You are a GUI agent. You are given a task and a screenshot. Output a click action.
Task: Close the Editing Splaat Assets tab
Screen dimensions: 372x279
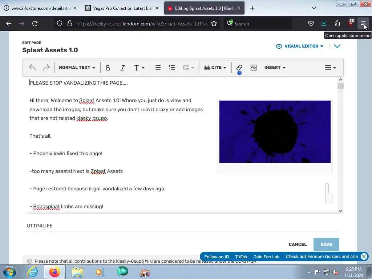point(239,8)
